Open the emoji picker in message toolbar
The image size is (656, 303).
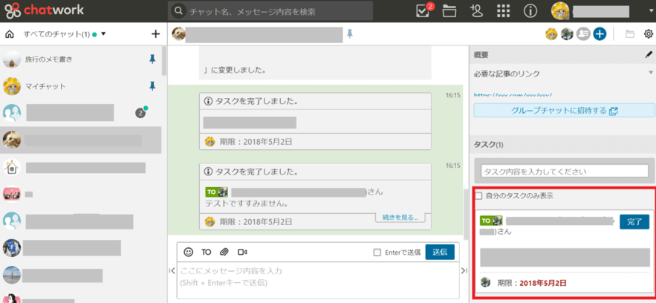tap(188, 252)
